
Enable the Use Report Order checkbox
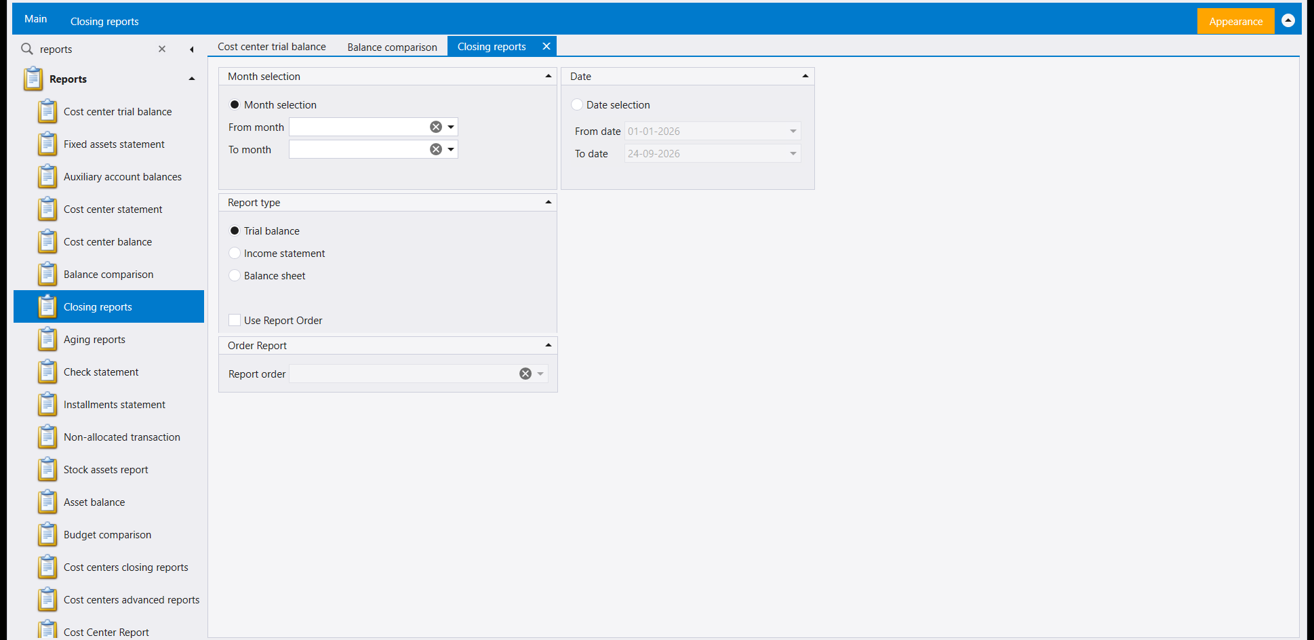235,320
